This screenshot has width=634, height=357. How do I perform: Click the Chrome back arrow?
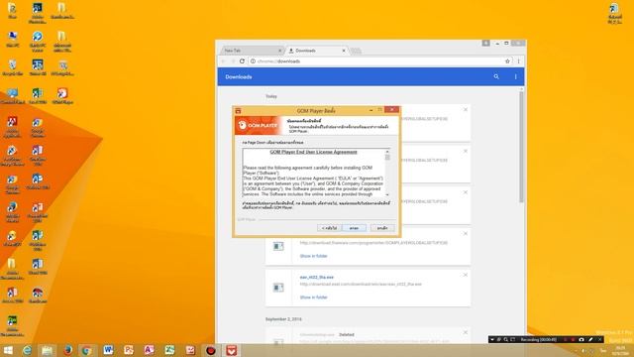pyautogui.click(x=223, y=61)
